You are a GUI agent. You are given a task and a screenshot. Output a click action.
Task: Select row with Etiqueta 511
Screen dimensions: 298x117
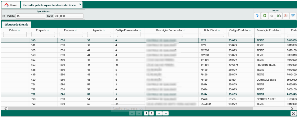pos(149,45)
